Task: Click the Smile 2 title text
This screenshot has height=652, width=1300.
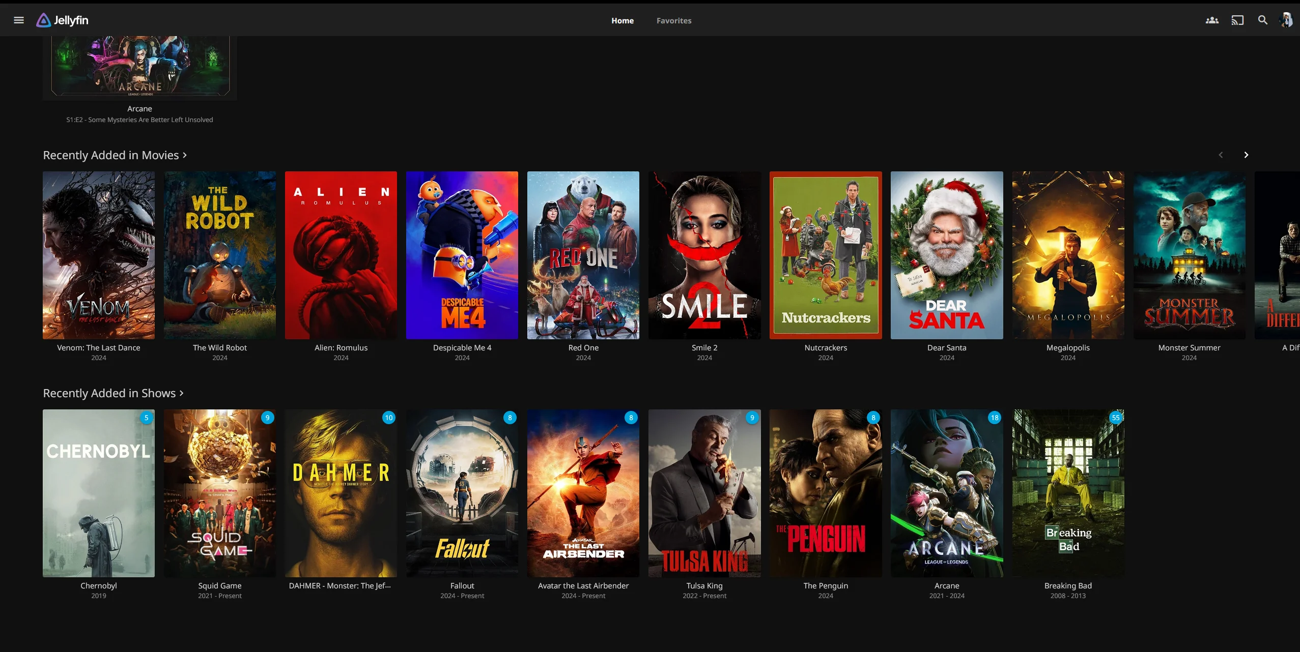Action: [x=704, y=348]
